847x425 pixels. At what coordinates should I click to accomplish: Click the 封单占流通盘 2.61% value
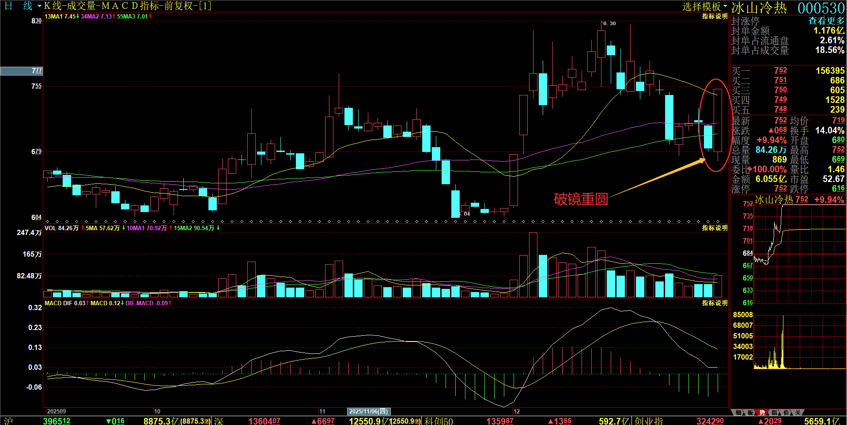tap(832, 40)
